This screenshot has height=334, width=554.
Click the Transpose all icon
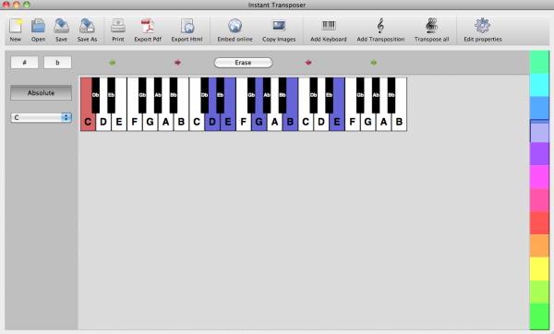432,26
